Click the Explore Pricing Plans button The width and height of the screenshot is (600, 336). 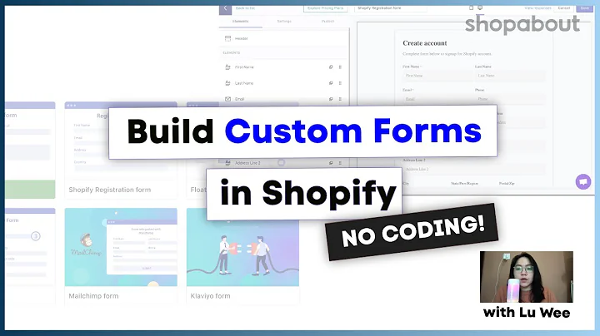[326, 8]
